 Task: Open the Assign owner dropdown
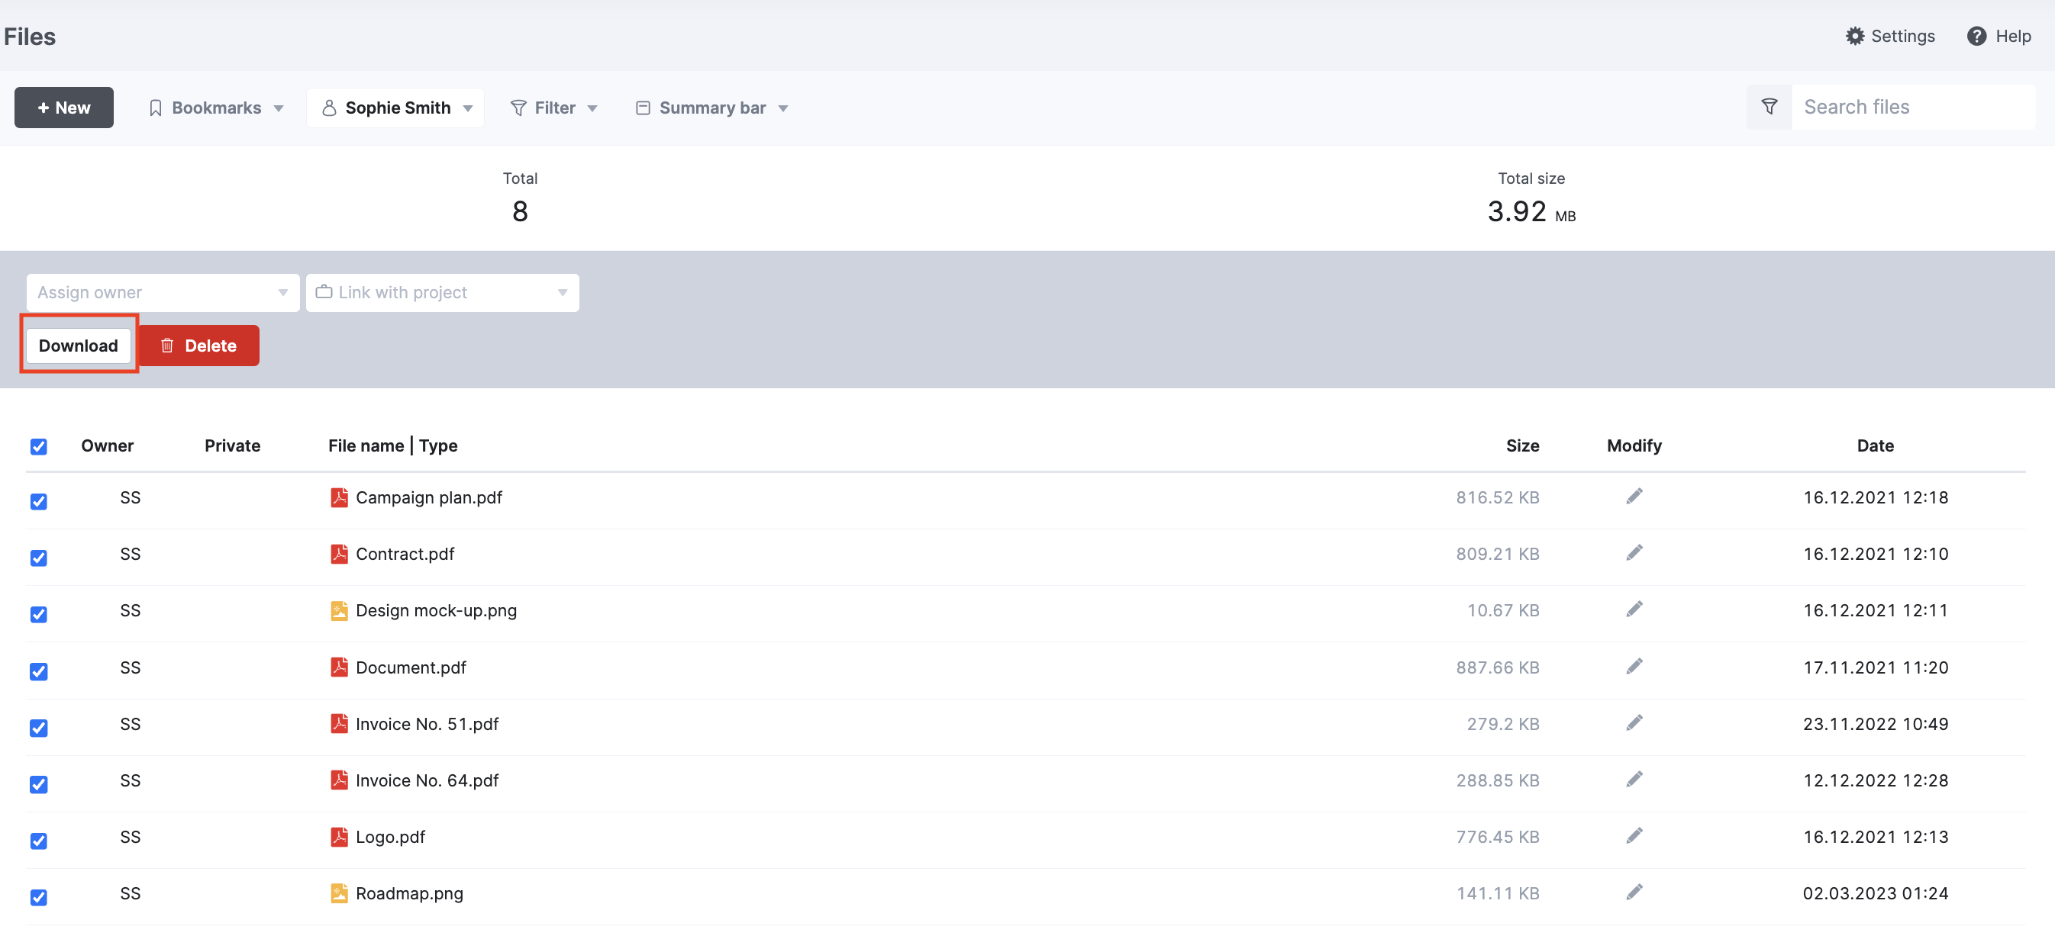(163, 293)
